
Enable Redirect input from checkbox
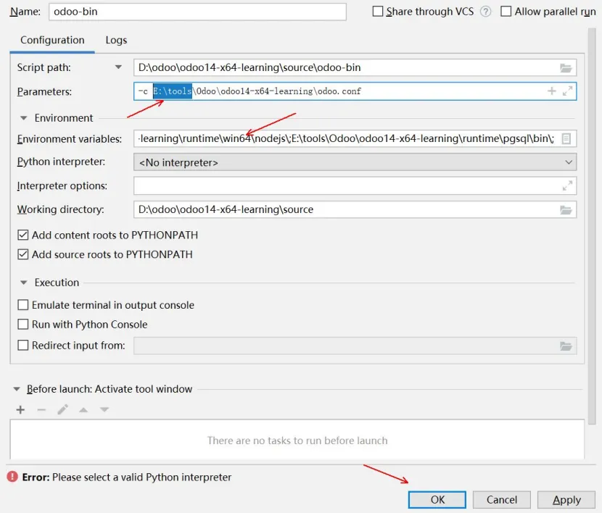point(23,345)
